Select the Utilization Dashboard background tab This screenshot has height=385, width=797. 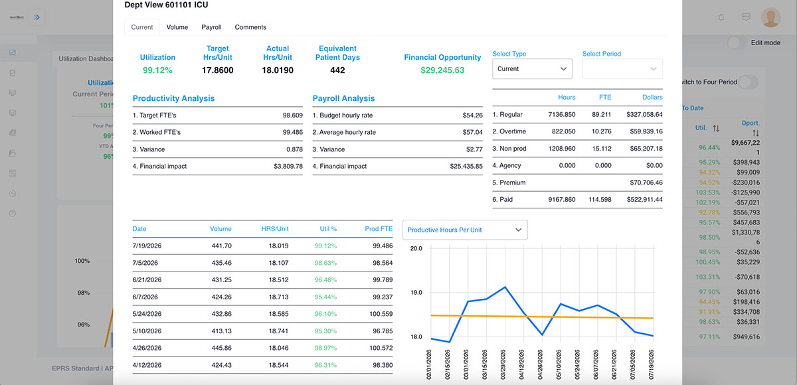click(86, 58)
